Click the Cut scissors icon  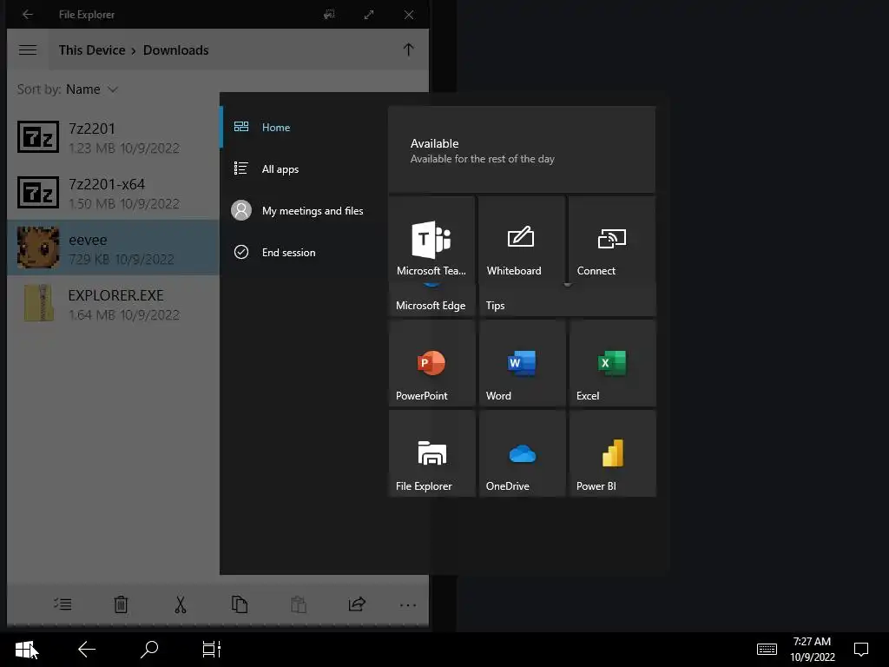(x=181, y=604)
